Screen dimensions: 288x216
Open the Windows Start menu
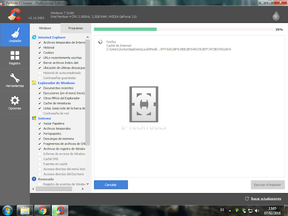(x=8, y=211)
